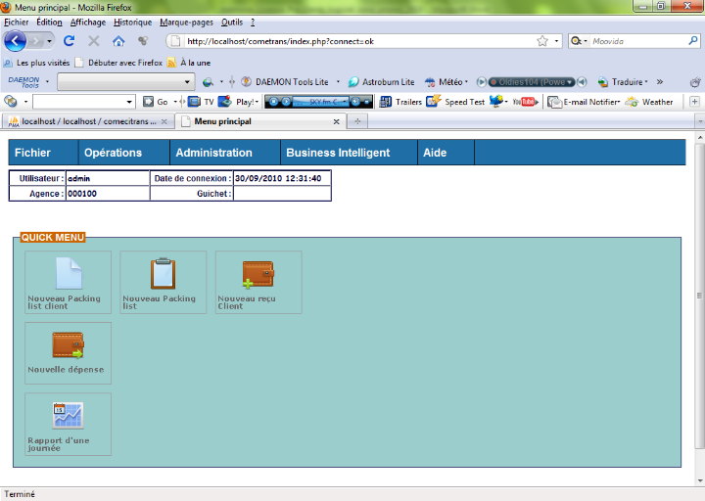The width and height of the screenshot is (705, 501).
Task: Click the SKY.fm player display
Action: point(320,102)
